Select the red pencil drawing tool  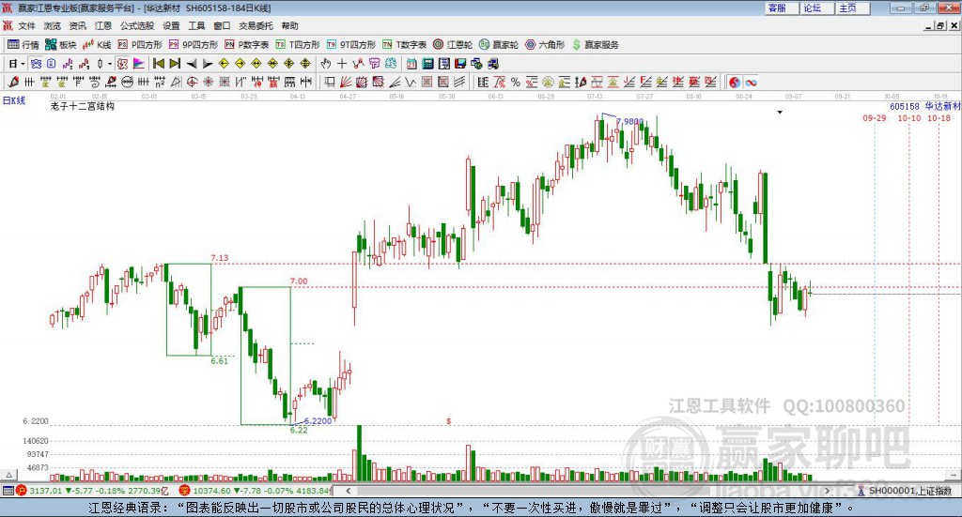coord(13,82)
